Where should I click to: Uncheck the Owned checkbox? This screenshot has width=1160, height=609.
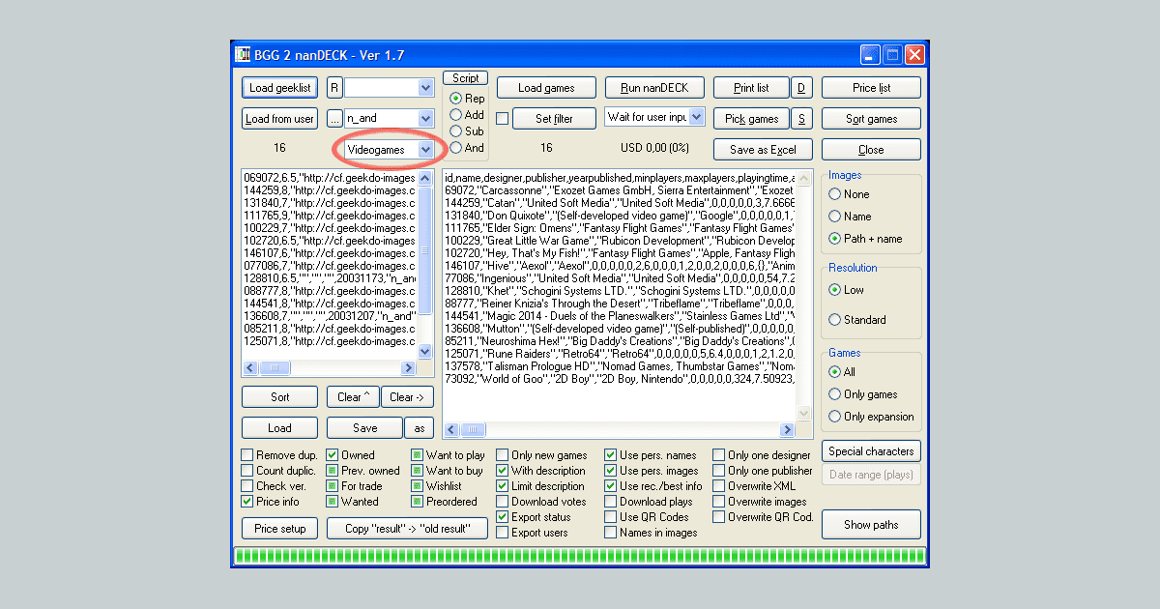pyautogui.click(x=333, y=454)
